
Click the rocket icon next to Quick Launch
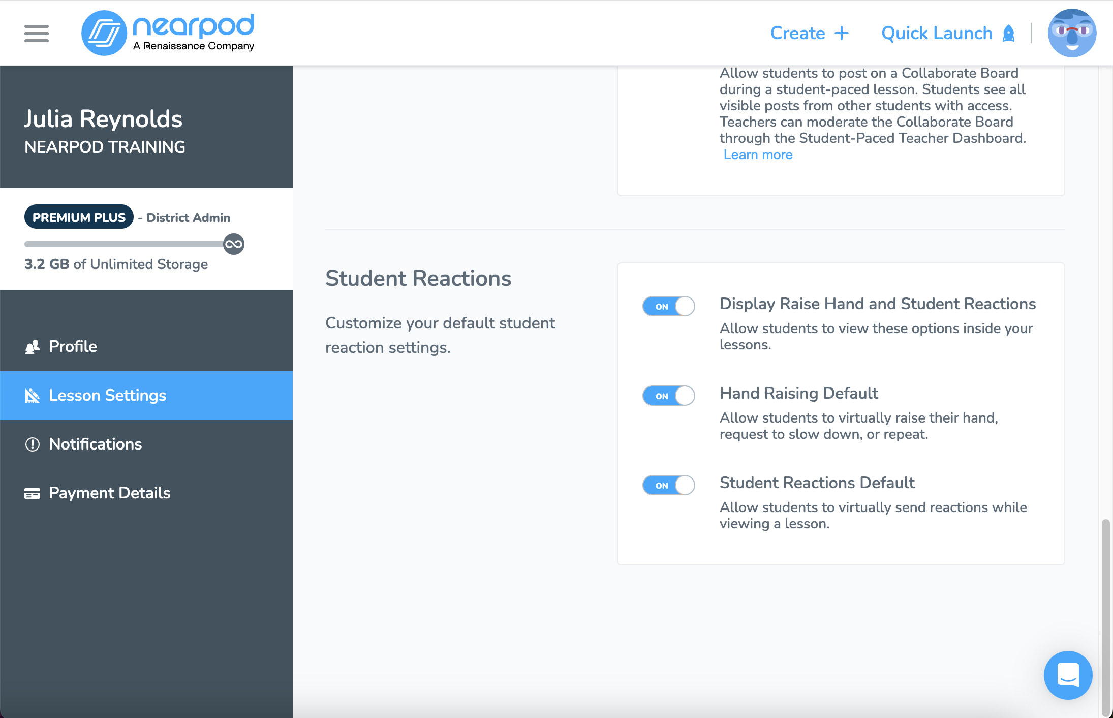pyautogui.click(x=1009, y=34)
